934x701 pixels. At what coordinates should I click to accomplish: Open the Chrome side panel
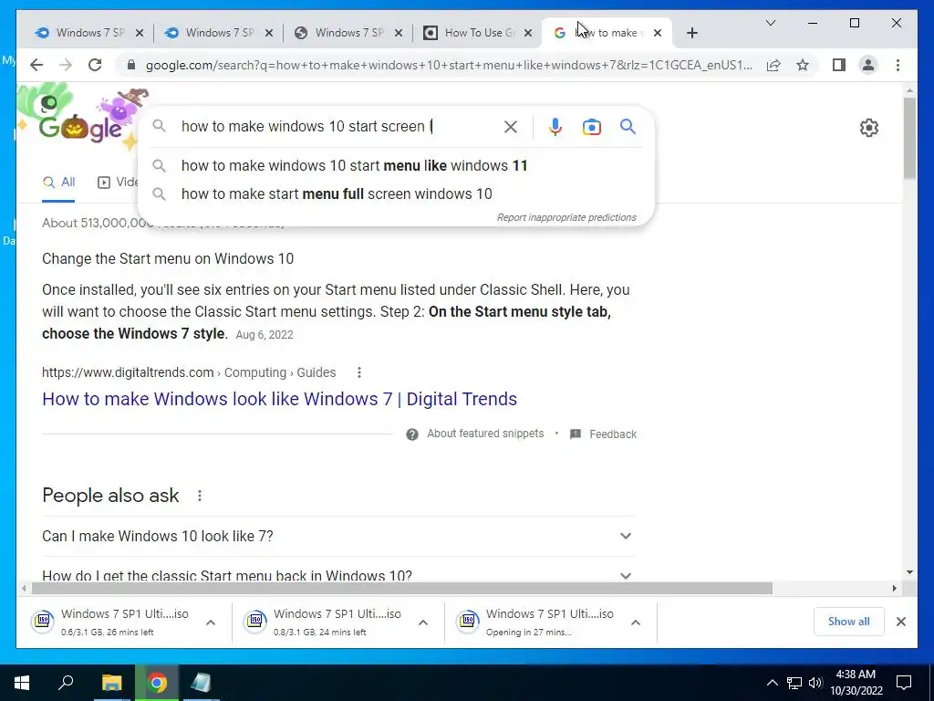839,65
